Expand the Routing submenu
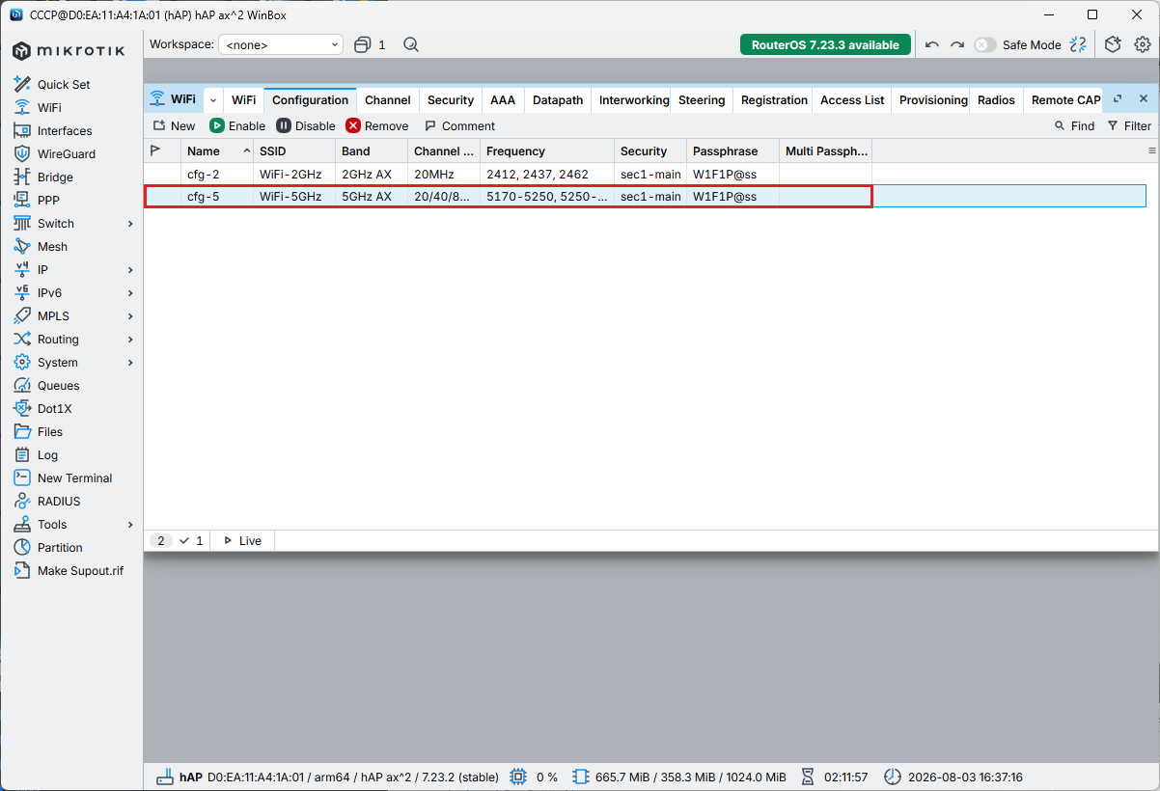1160x791 pixels. [x=130, y=339]
